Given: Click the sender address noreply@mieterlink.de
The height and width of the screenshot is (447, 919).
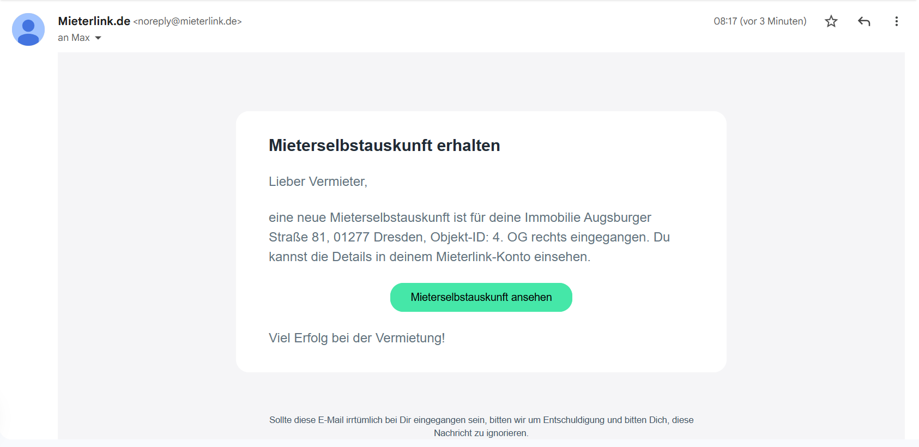Looking at the screenshot, I should point(188,21).
